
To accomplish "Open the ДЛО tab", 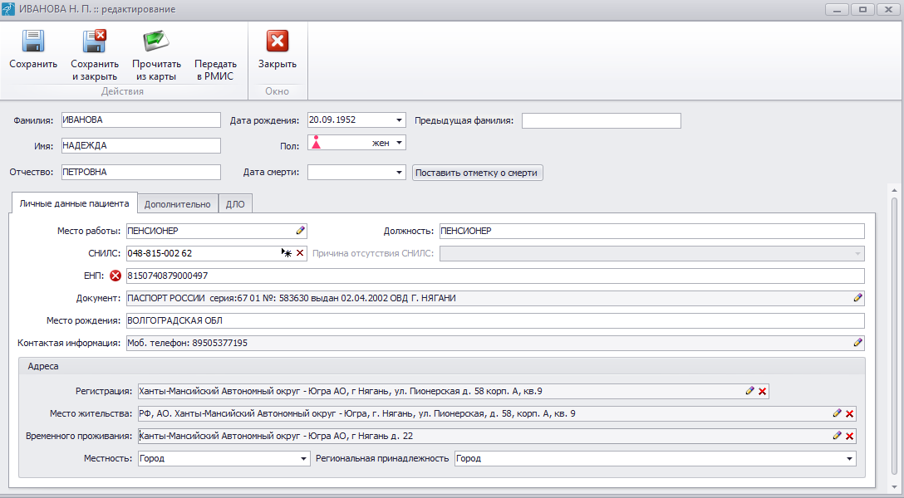I will 235,203.
